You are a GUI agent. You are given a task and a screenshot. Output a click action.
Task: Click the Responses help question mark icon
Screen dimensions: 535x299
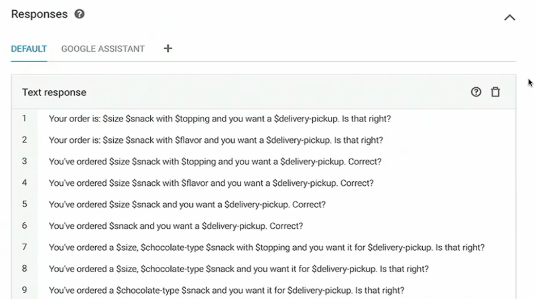[79, 14]
